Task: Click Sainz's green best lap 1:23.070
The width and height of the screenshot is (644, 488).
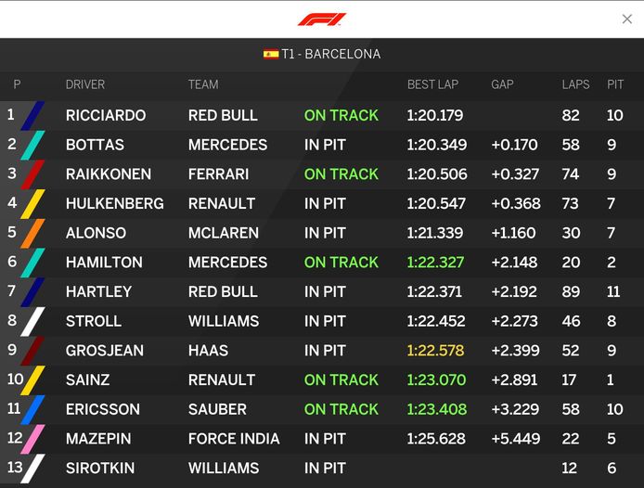Action: click(x=436, y=380)
